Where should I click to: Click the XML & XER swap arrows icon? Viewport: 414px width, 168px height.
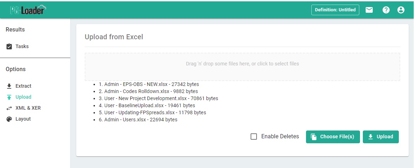click(x=9, y=108)
